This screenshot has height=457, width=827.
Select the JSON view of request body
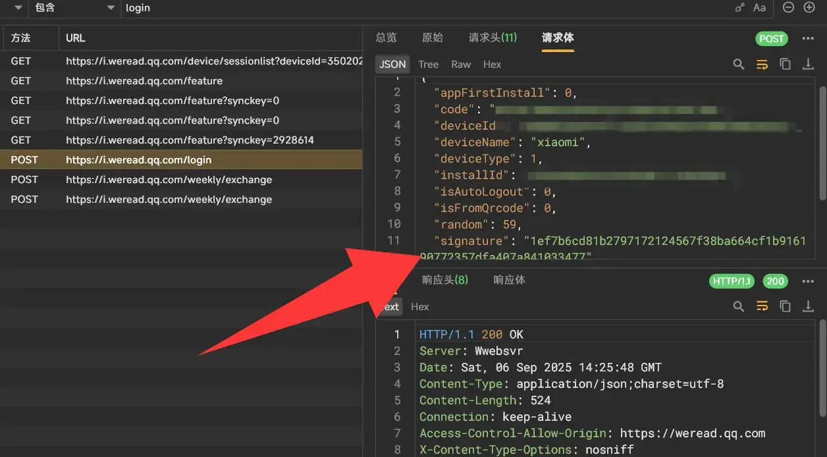(x=393, y=64)
